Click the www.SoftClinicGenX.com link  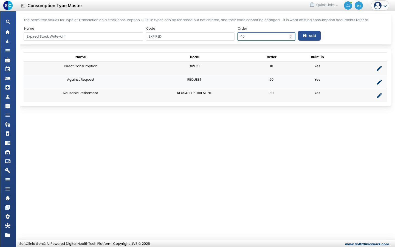point(367,244)
